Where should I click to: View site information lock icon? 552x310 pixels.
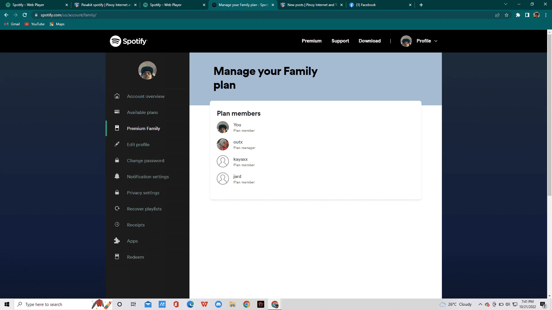(x=36, y=15)
